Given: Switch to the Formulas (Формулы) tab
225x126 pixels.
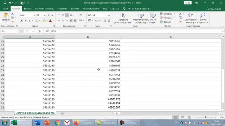Looking at the screenshot, I should pyautogui.click(x=63, y=9).
